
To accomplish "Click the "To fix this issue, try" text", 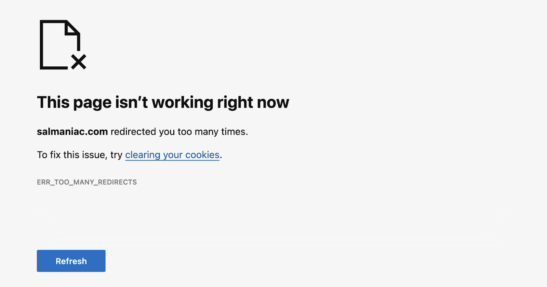I will [80, 155].
